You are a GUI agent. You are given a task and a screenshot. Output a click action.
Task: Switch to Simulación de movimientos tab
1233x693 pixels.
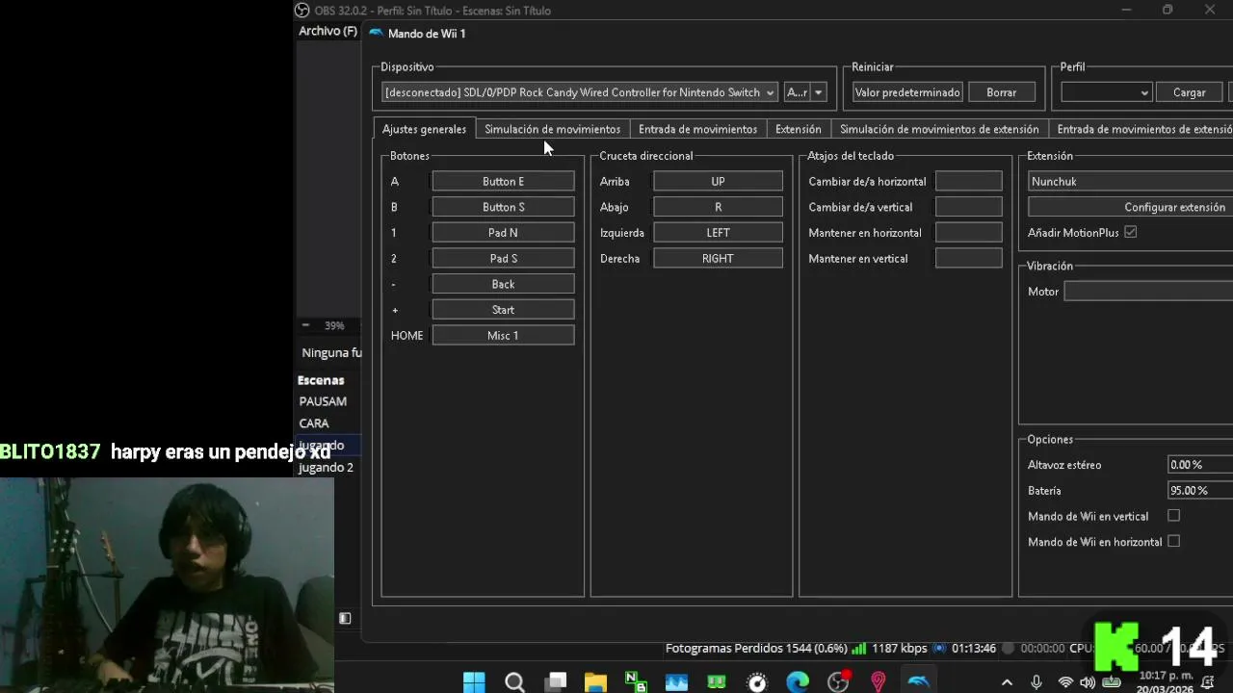point(552,129)
